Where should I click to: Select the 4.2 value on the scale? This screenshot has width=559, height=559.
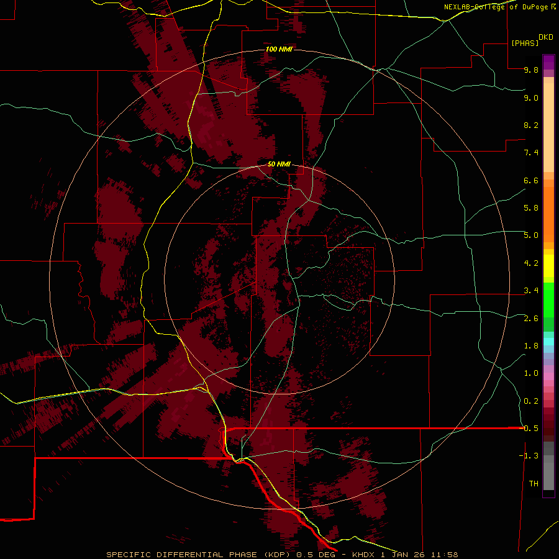pos(531,263)
